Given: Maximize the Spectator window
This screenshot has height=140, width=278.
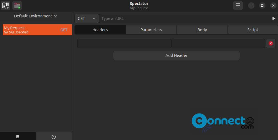Looking at the screenshot, I should pyautogui.click(x=262, y=6).
